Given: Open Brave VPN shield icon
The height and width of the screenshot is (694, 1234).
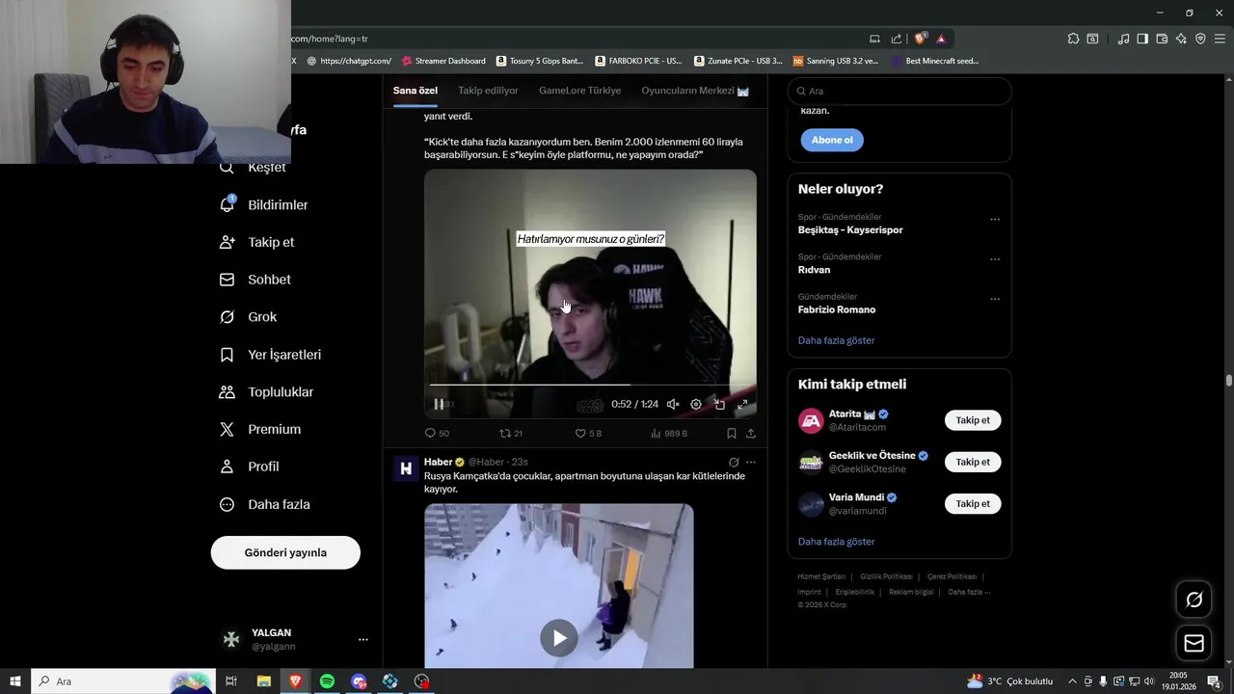Looking at the screenshot, I should click(x=1200, y=39).
